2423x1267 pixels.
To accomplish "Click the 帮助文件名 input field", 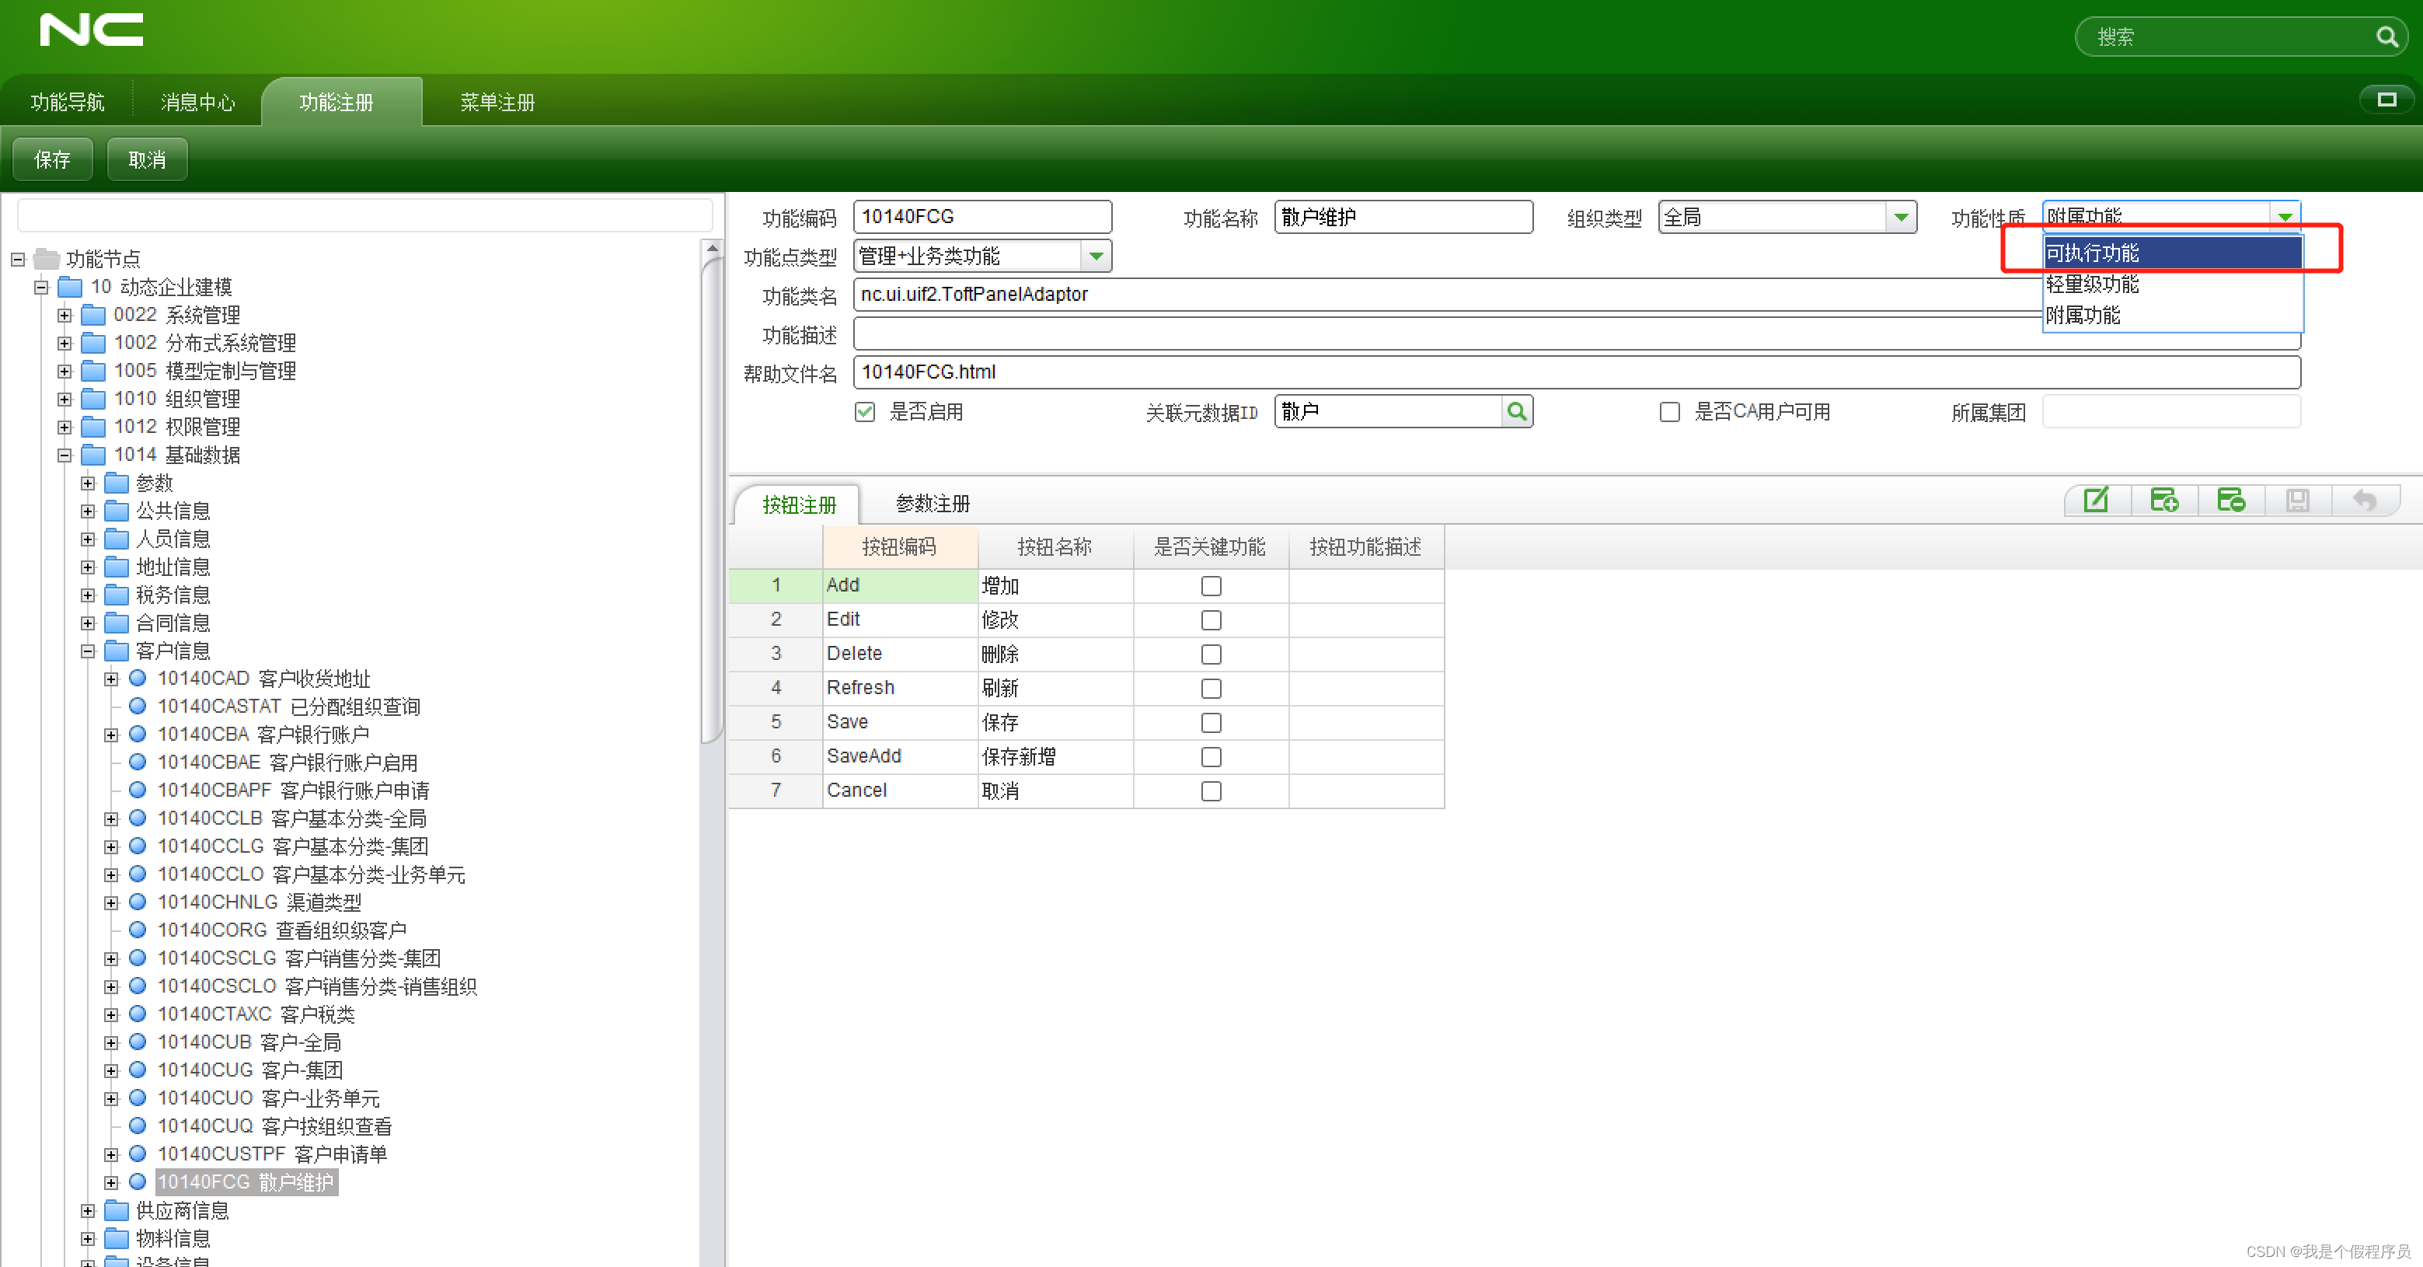I will click(1577, 372).
